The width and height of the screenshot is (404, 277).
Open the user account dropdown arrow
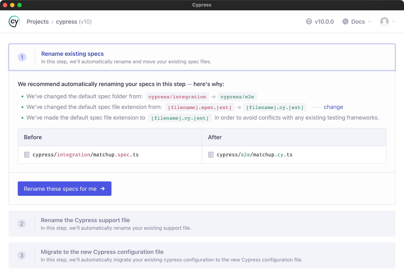[393, 22]
